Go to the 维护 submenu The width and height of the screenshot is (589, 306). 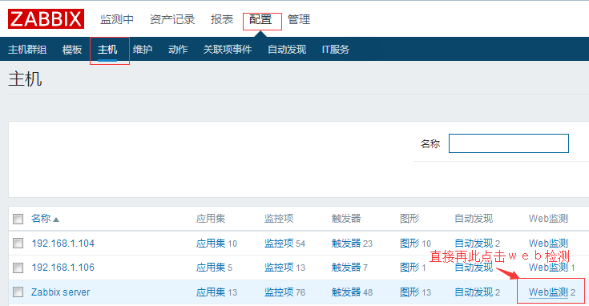pyautogui.click(x=143, y=49)
